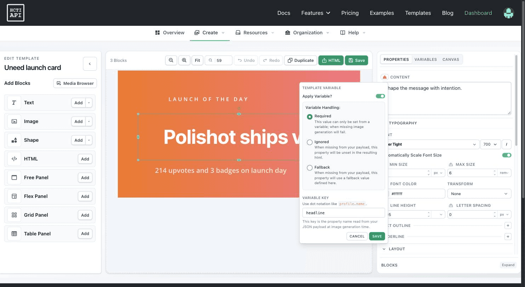
Task: Toggle Automatically Scale Font Size
Action: click(507, 155)
